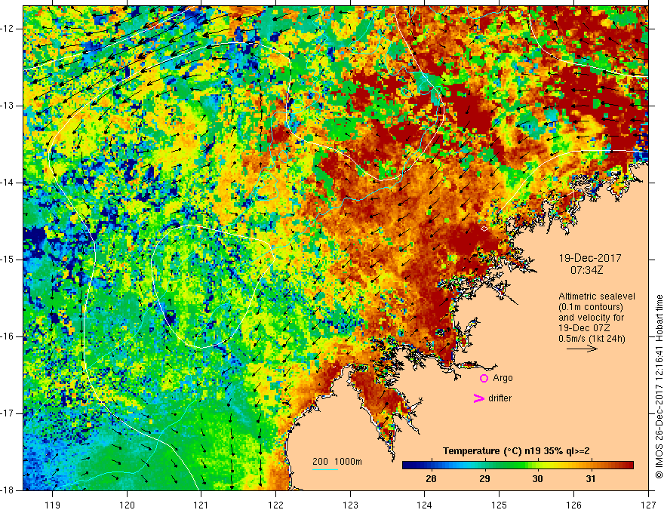The width and height of the screenshot is (664, 513).
Task: Click the 'Argo' legend label
Action: coord(503,378)
